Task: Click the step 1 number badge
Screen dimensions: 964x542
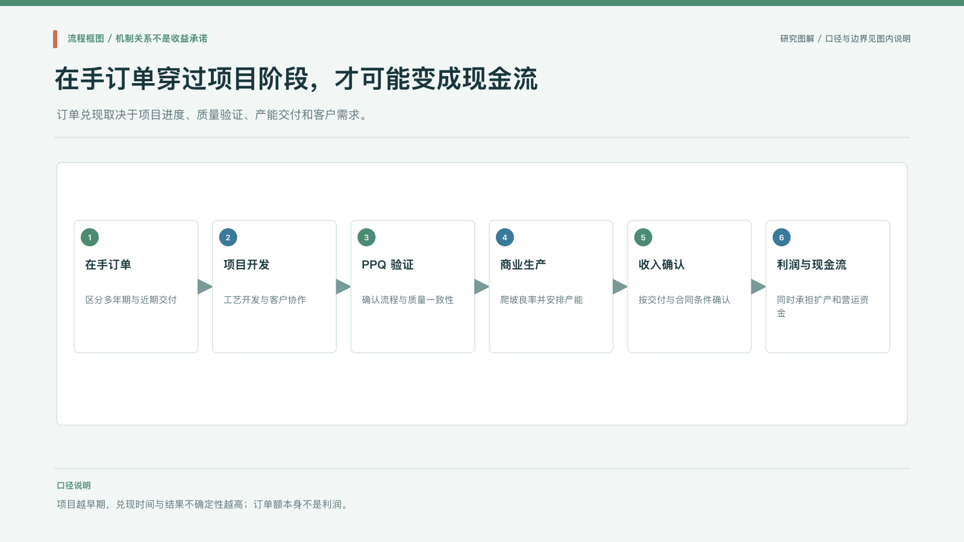Action: tap(90, 237)
